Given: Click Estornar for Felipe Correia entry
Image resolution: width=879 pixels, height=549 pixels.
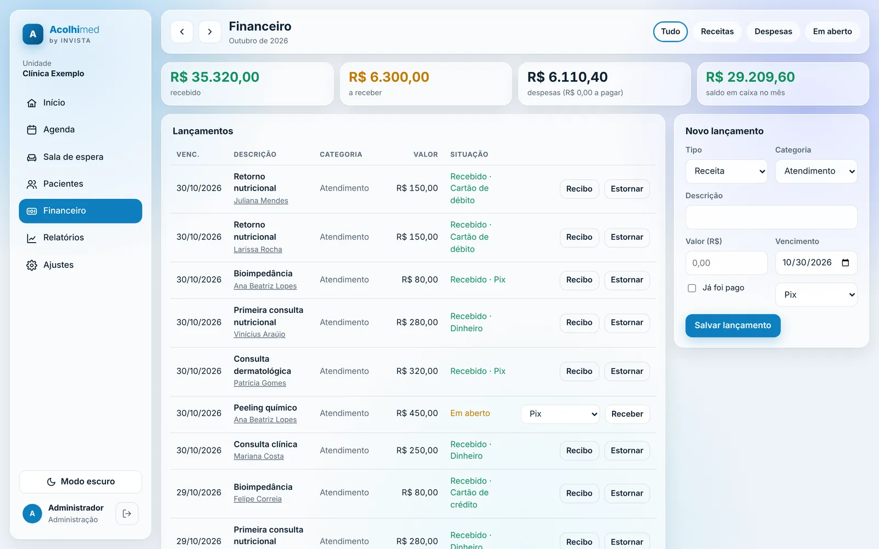Looking at the screenshot, I should pyautogui.click(x=627, y=494).
